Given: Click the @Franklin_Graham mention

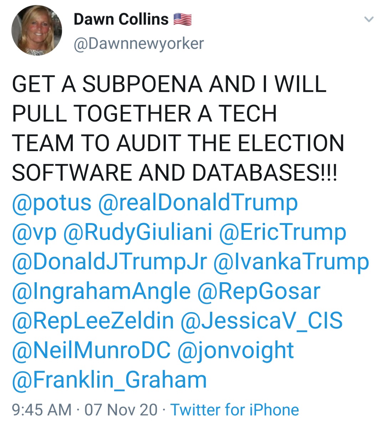Looking at the screenshot, I should 109,380.
